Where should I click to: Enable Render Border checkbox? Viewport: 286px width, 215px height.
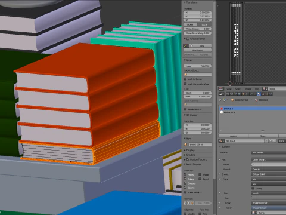point(185,109)
